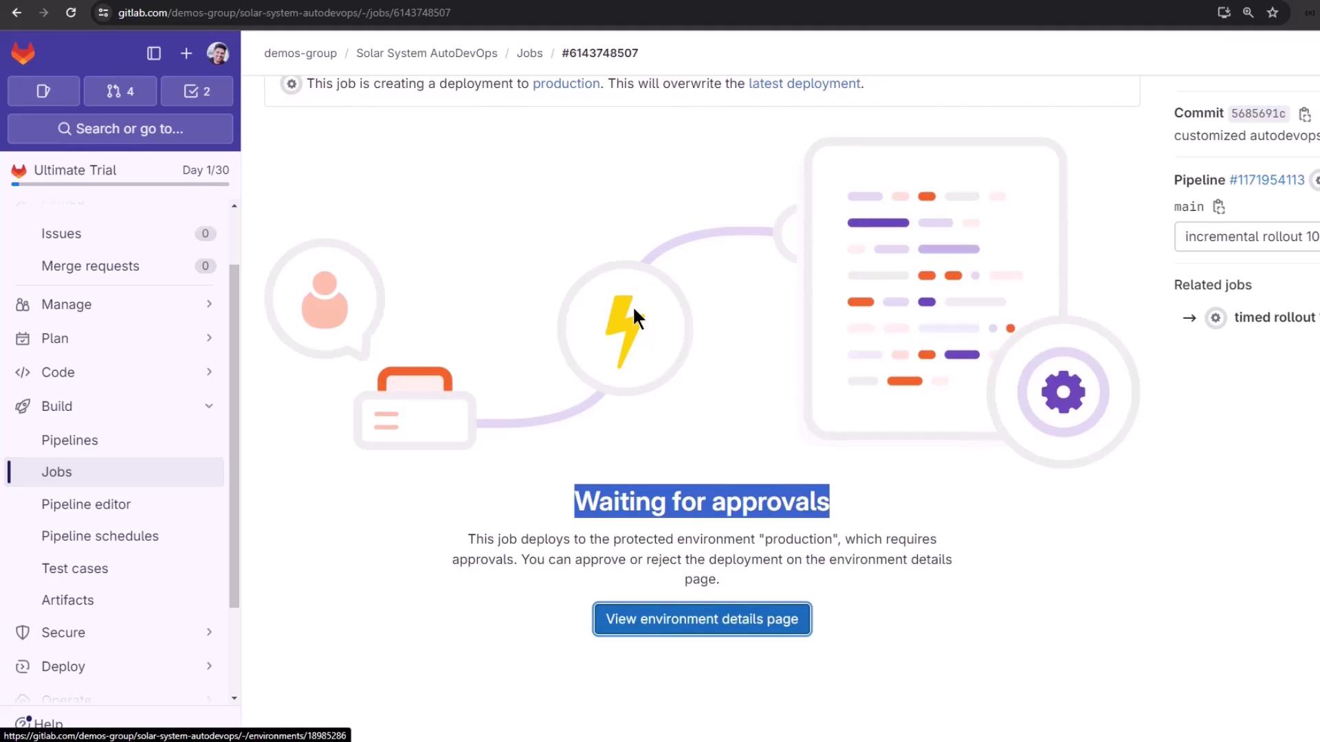Copy commit SHA 5685691c icon
The height and width of the screenshot is (742, 1320).
(1304, 114)
